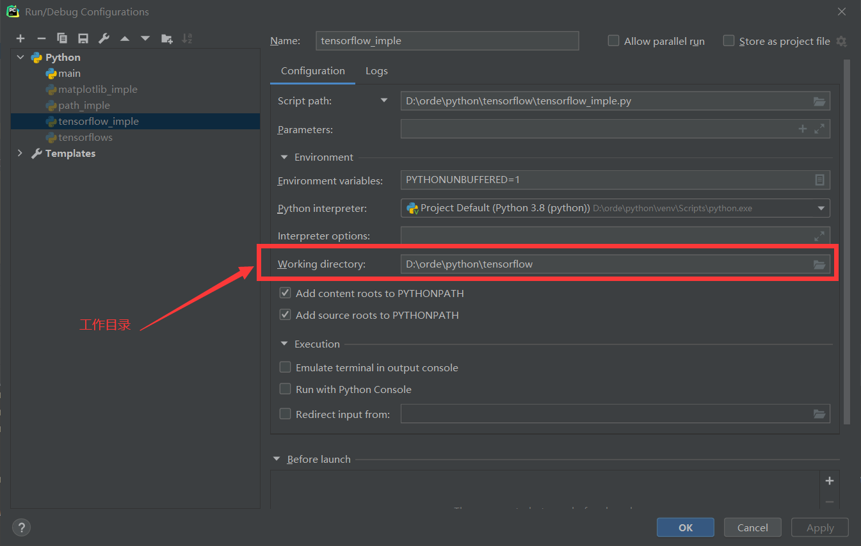Enable Emulate terminal in output console
Screen dimensions: 861x546
pyautogui.click(x=286, y=367)
